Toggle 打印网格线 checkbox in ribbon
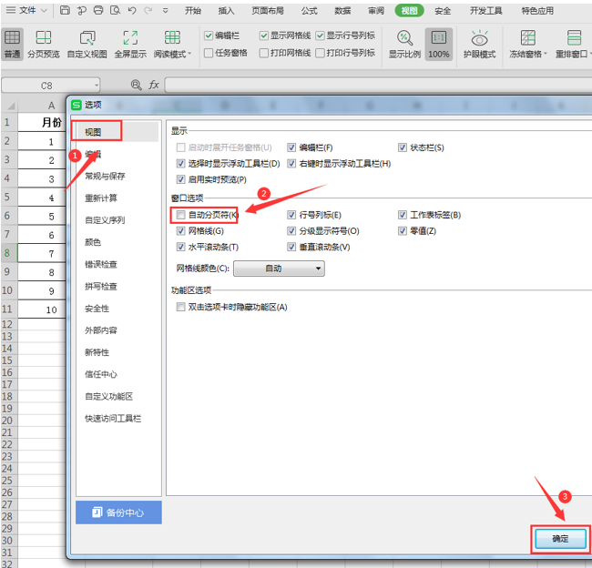592x568 pixels. [x=264, y=53]
